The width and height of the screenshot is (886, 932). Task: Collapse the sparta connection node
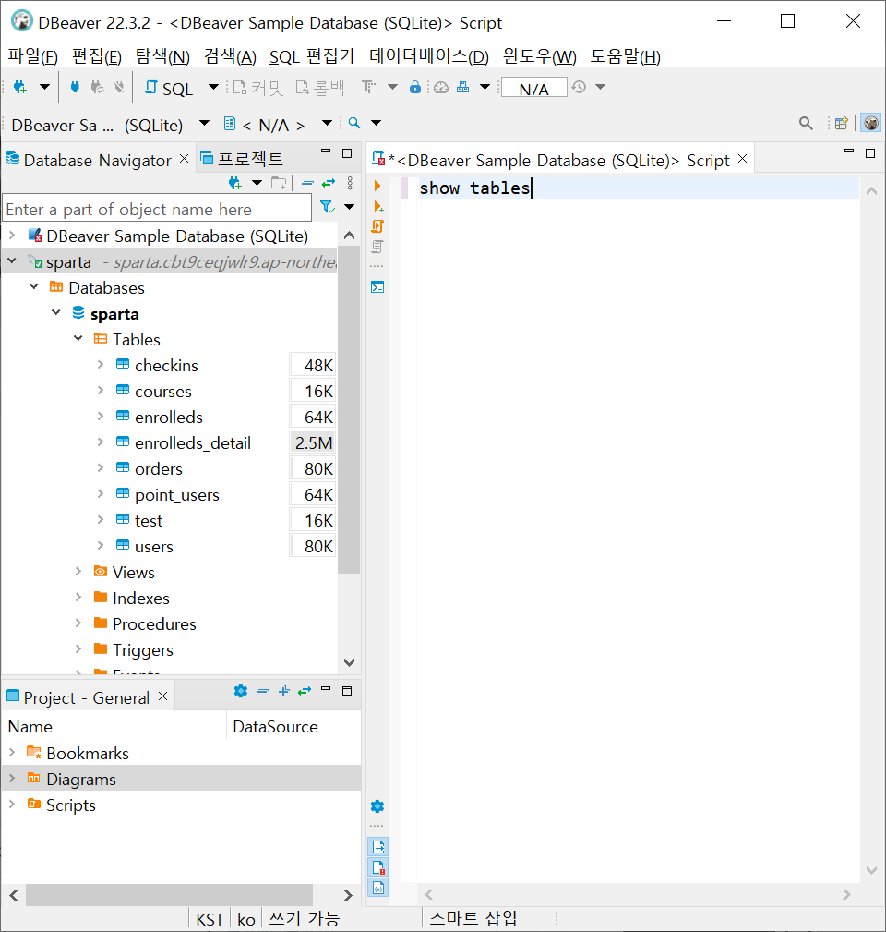click(12, 260)
